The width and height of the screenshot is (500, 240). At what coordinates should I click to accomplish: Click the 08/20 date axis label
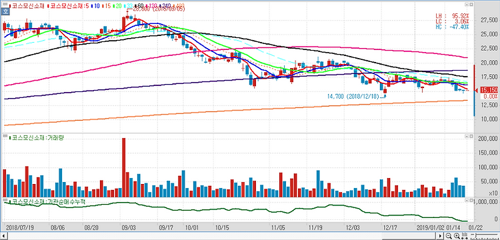pos(91,227)
